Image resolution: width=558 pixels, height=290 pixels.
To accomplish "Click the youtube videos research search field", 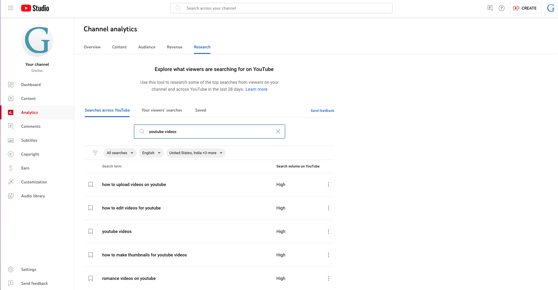I will (x=209, y=132).
